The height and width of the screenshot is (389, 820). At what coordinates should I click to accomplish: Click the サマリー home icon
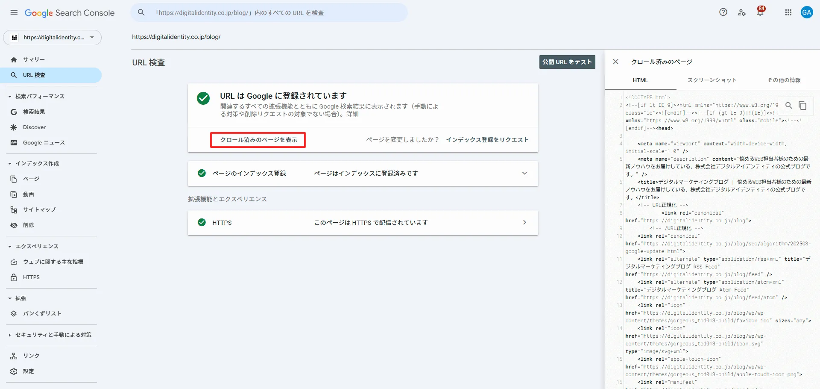click(x=14, y=59)
